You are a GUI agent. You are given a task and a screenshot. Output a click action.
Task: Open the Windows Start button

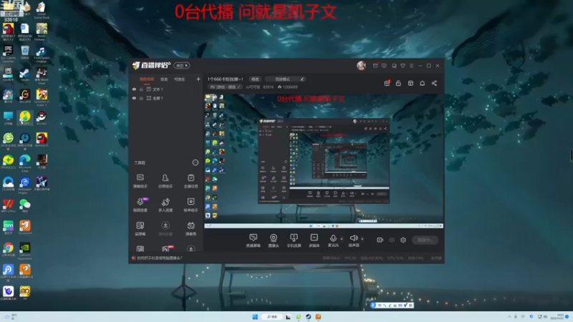[x=255, y=316]
